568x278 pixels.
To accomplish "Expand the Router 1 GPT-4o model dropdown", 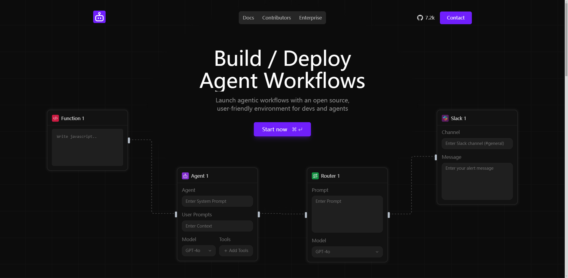I will tap(347, 252).
